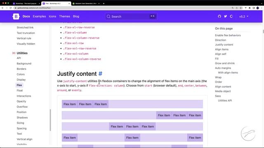Viewport: 264px width, 148px height.
Task: Open Chrome's three-dot menu
Action: point(262,8)
